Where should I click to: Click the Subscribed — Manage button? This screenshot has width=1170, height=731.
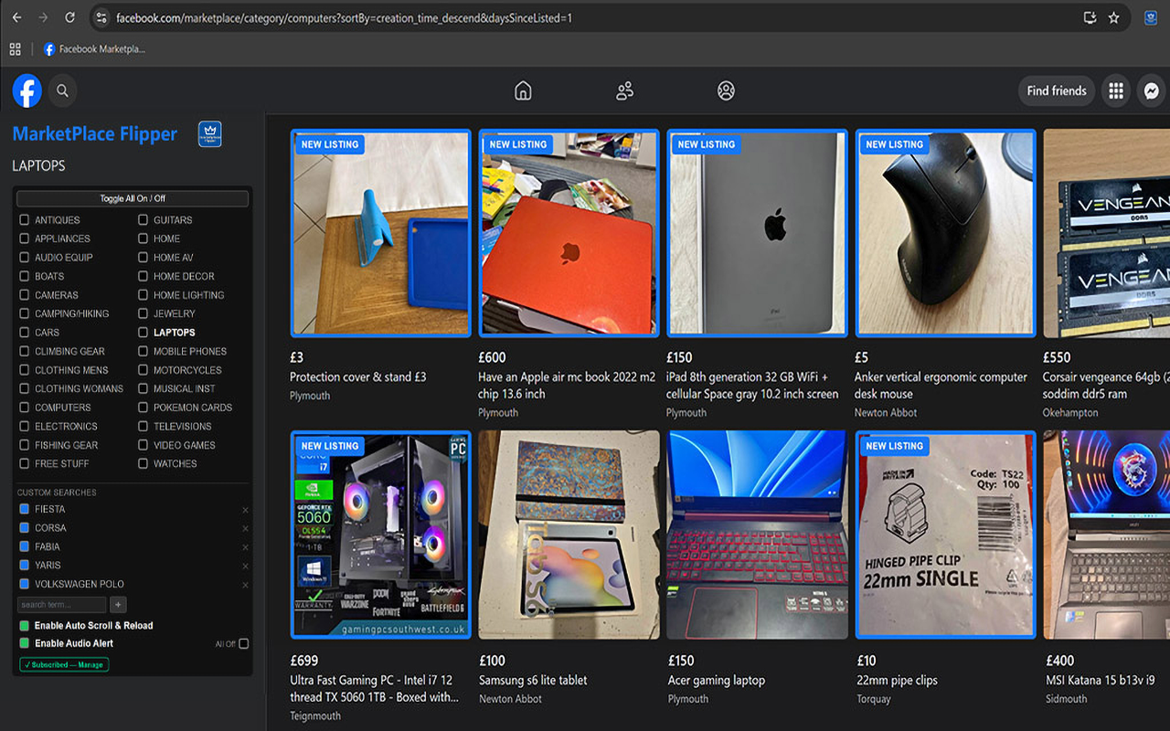point(63,665)
